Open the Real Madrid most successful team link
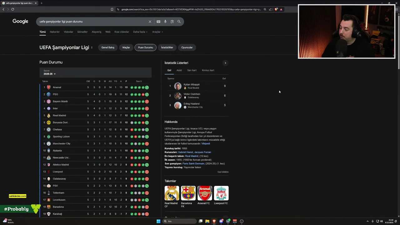Screen dimensions: 400x225 [x=192, y=156]
